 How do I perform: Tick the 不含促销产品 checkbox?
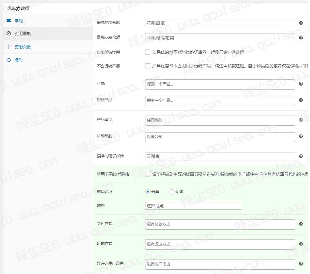(147, 66)
